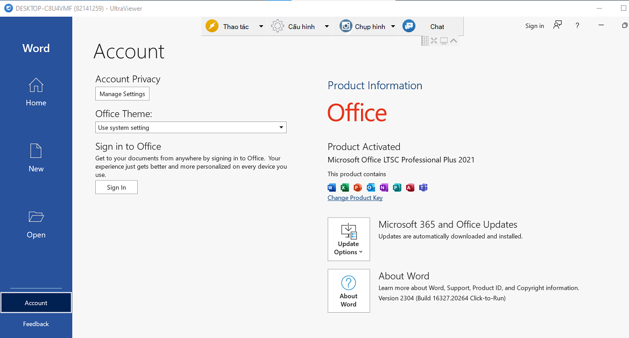Click the About Word button

tap(349, 291)
